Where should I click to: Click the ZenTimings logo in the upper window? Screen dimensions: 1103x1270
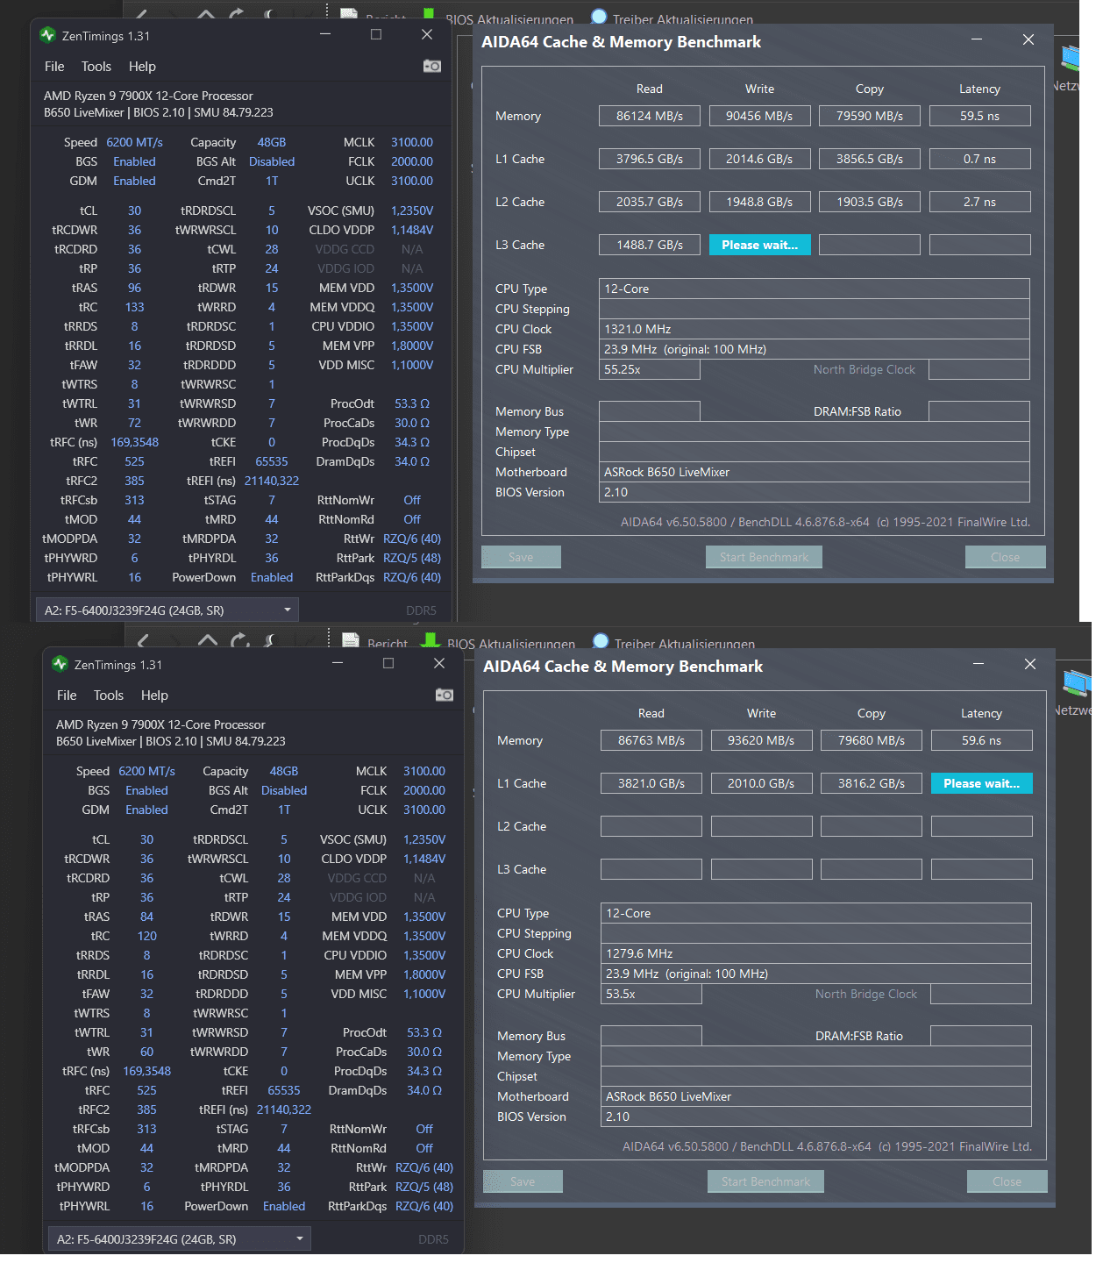tap(47, 35)
